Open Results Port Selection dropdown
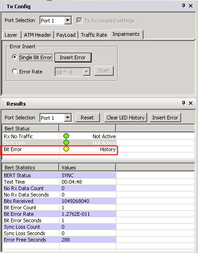Screen dimensions: 198x253 pos(68,118)
